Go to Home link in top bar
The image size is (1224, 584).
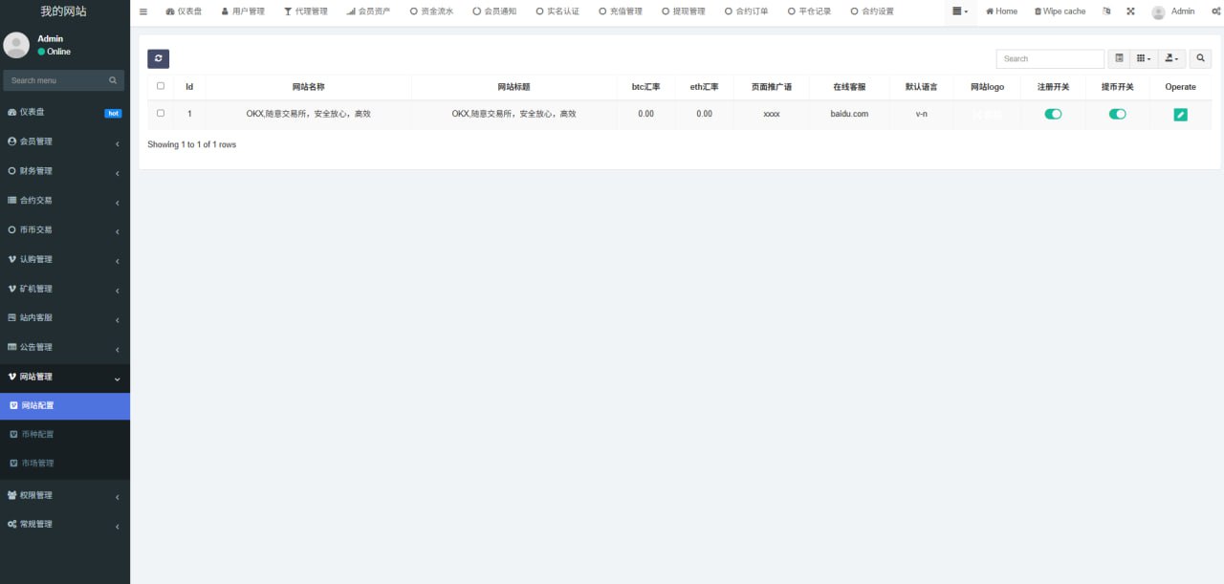coord(1001,11)
